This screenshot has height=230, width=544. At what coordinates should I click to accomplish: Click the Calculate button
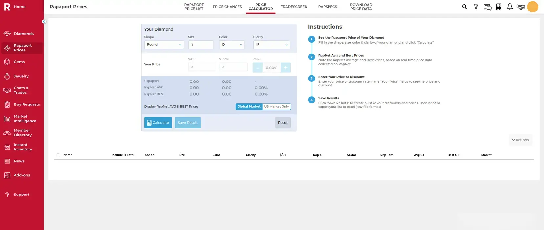pyautogui.click(x=158, y=123)
